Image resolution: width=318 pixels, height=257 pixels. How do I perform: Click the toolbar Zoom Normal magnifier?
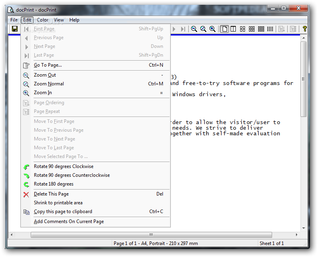(x=203, y=29)
